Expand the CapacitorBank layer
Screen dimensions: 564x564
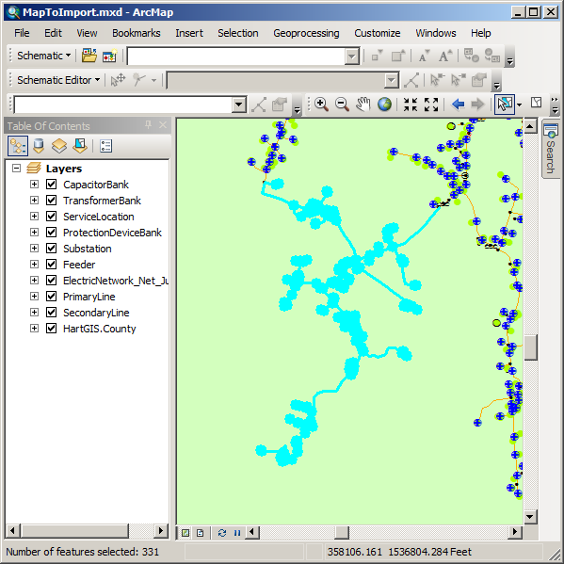[34, 185]
